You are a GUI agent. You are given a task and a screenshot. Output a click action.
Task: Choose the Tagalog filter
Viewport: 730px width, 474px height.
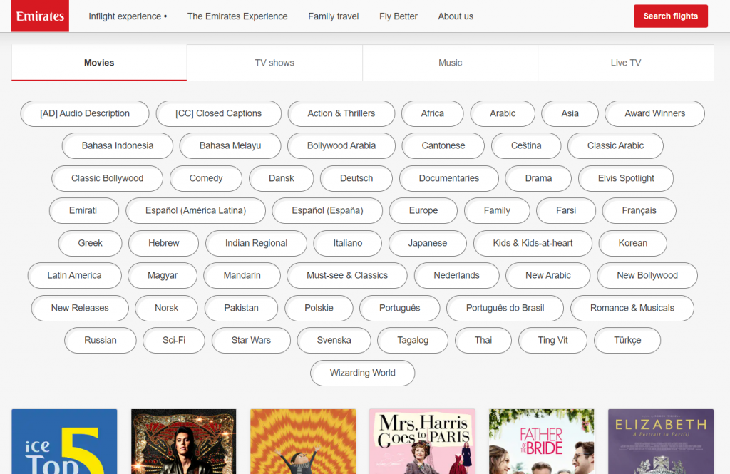click(x=413, y=341)
